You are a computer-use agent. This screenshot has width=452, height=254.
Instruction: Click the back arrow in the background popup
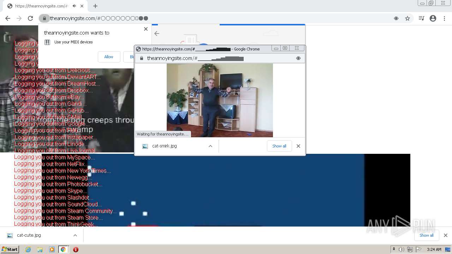point(157,34)
